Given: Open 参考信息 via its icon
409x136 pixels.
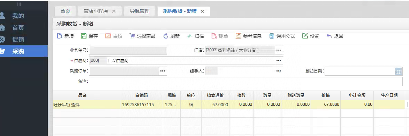Looking at the screenshot, I should click(238, 36).
